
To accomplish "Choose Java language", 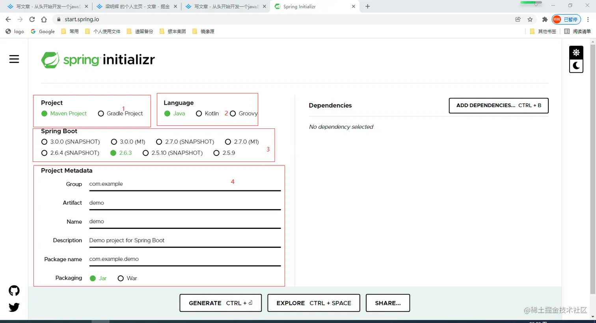I will 175,113.
